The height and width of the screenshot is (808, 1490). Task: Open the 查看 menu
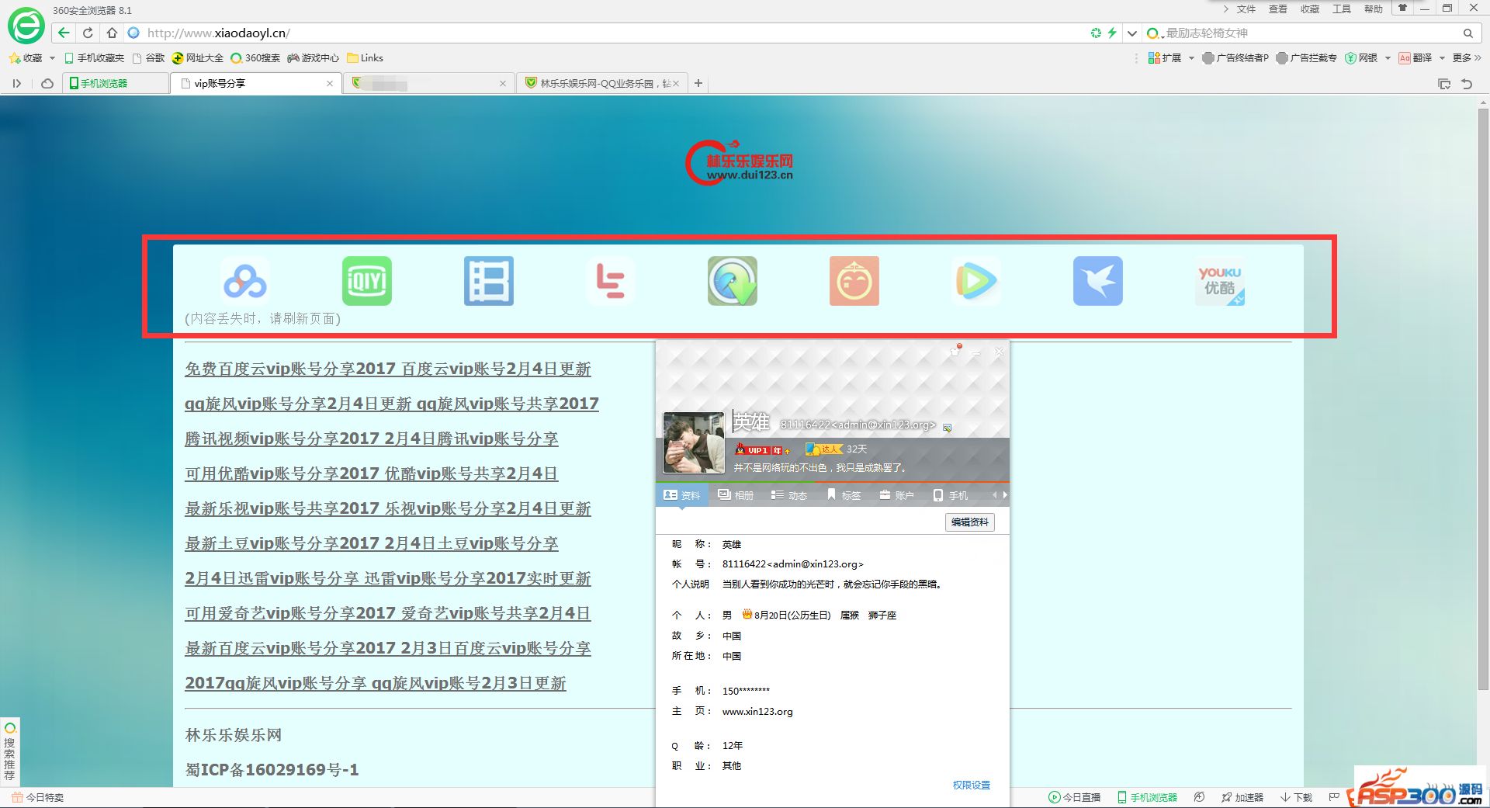[x=1278, y=9]
